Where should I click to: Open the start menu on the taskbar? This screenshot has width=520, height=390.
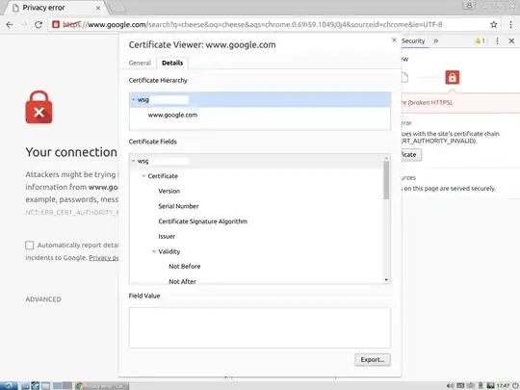(9, 386)
